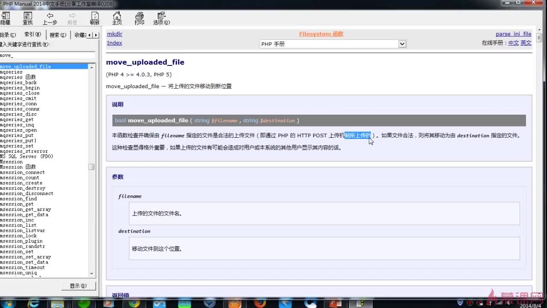
Task: Refresh the page with the 刷新 icon
Action: click(x=94, y=18)
